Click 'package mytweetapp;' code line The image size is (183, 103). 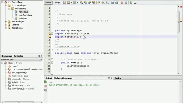pyautogui.click(x=69, y=31)
